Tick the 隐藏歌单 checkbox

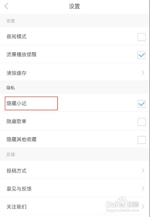142,122
